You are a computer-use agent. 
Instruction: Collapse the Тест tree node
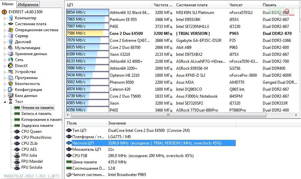(x=5, y=102)
